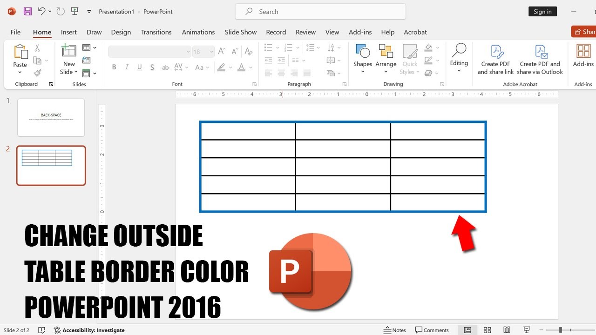596x335 pixels.
Task: Cut selection with scissors icon
Action: click(37, 48)
